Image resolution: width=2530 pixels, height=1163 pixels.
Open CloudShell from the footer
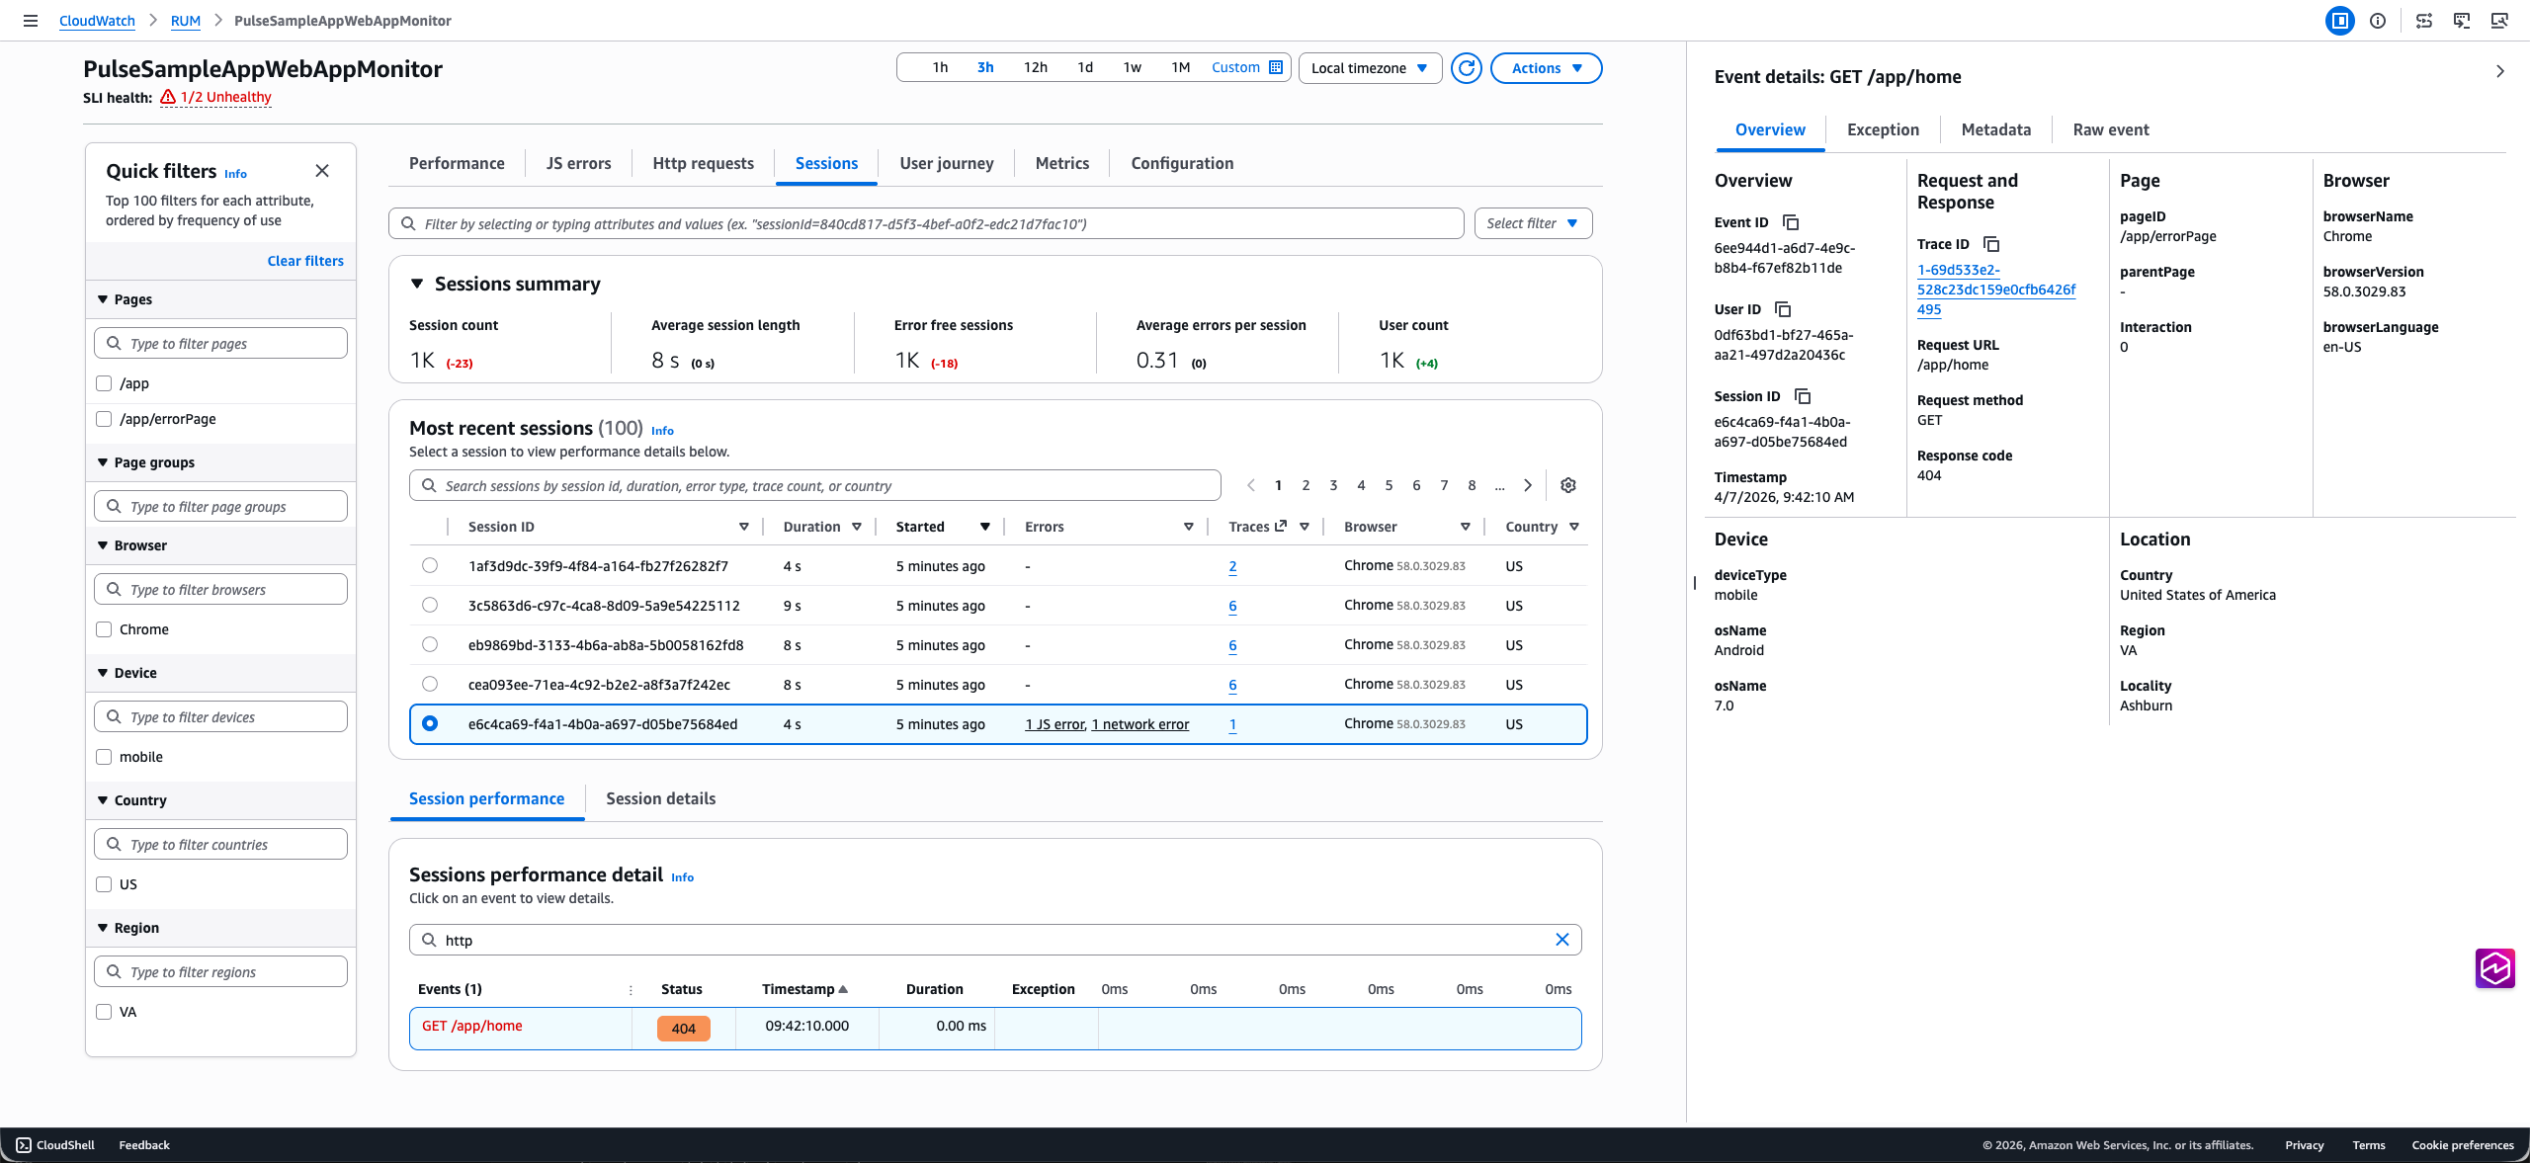[x=55, y=1145]
